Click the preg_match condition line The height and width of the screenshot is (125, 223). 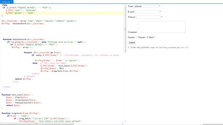[x=42, y=118]
